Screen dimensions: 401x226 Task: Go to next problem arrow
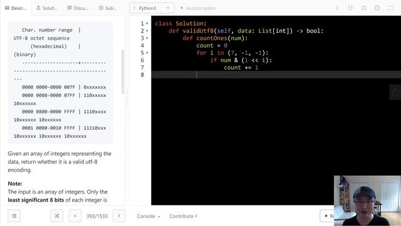tap(119, 216)
